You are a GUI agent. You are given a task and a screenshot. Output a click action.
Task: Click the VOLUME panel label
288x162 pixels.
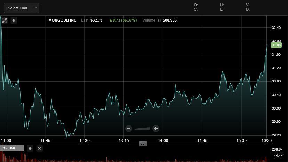tap(12, 148)
